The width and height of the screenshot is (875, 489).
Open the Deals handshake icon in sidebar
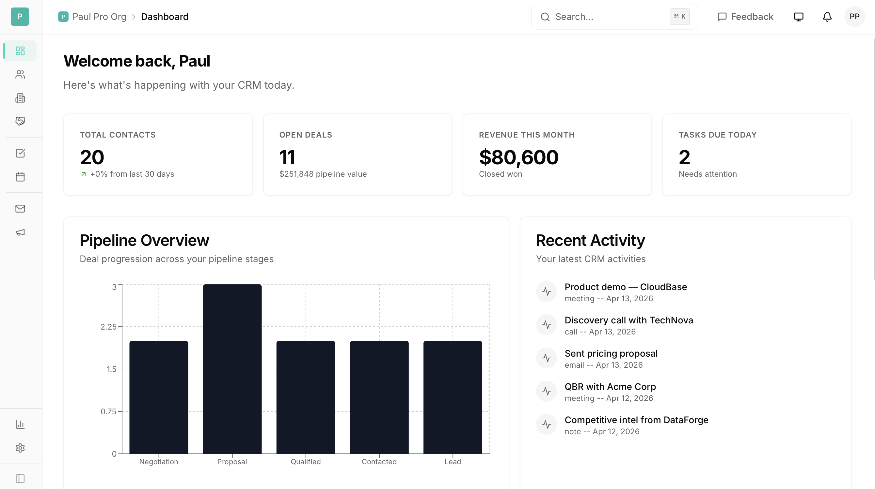(20, 121)
